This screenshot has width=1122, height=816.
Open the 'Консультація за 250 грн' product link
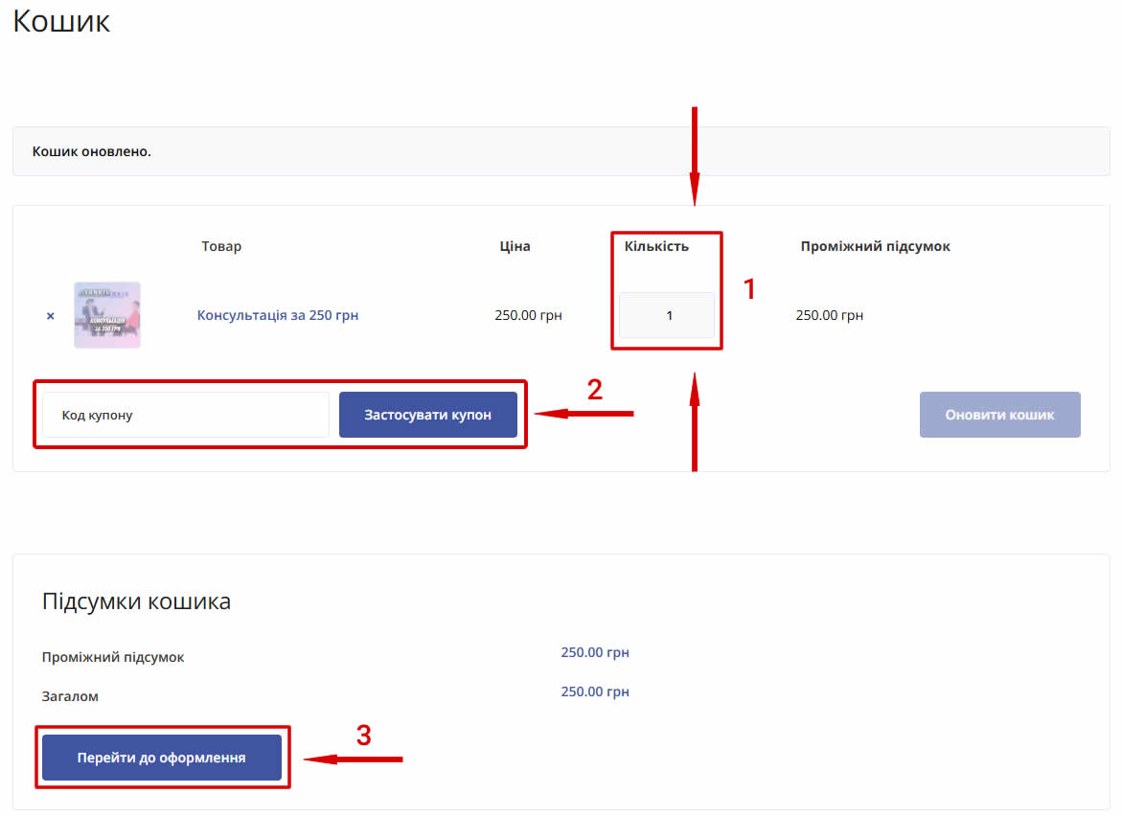pyautogui.click(x=278, y=315)
